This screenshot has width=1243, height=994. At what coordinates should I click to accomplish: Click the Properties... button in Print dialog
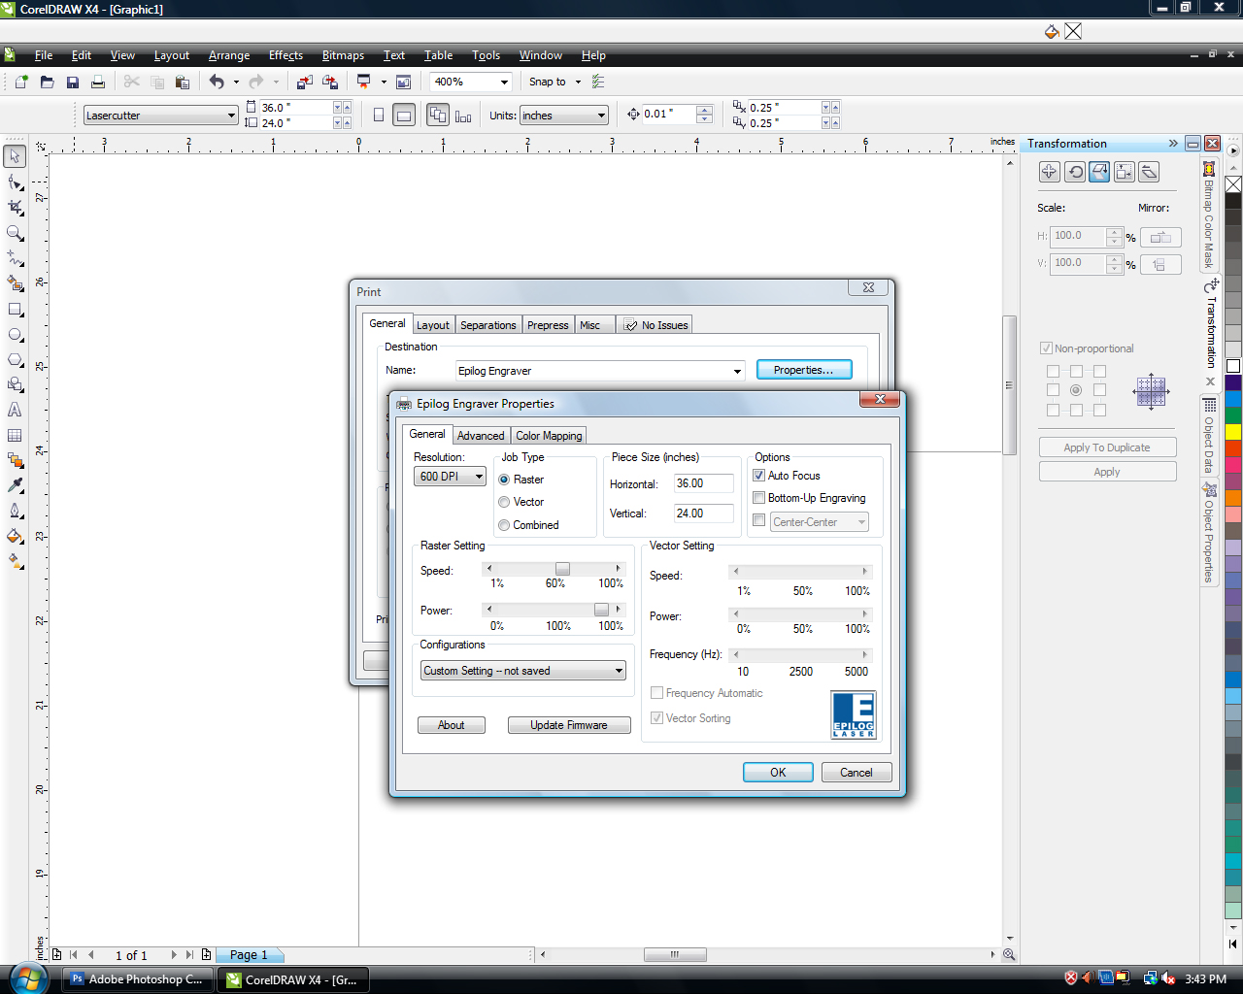(804, 370)
